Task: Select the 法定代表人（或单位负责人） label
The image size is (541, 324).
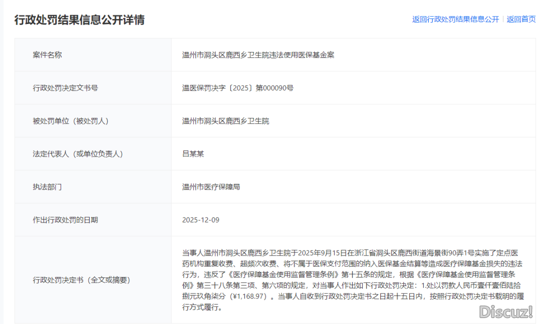Action: (x=78, y=154)
